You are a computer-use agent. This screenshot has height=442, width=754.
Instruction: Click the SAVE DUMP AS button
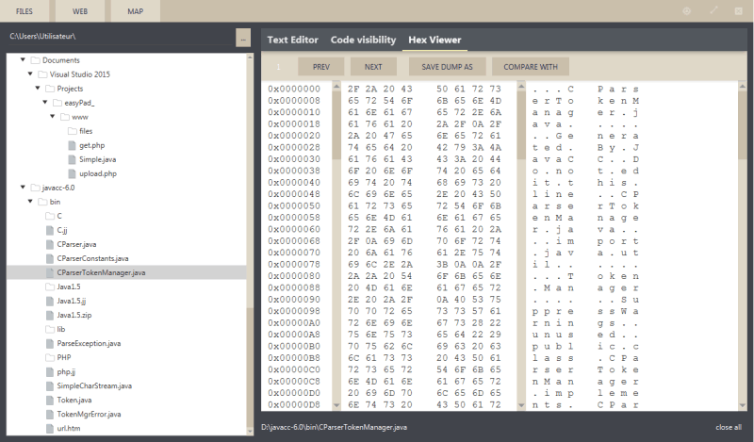[x=448, y=67]
